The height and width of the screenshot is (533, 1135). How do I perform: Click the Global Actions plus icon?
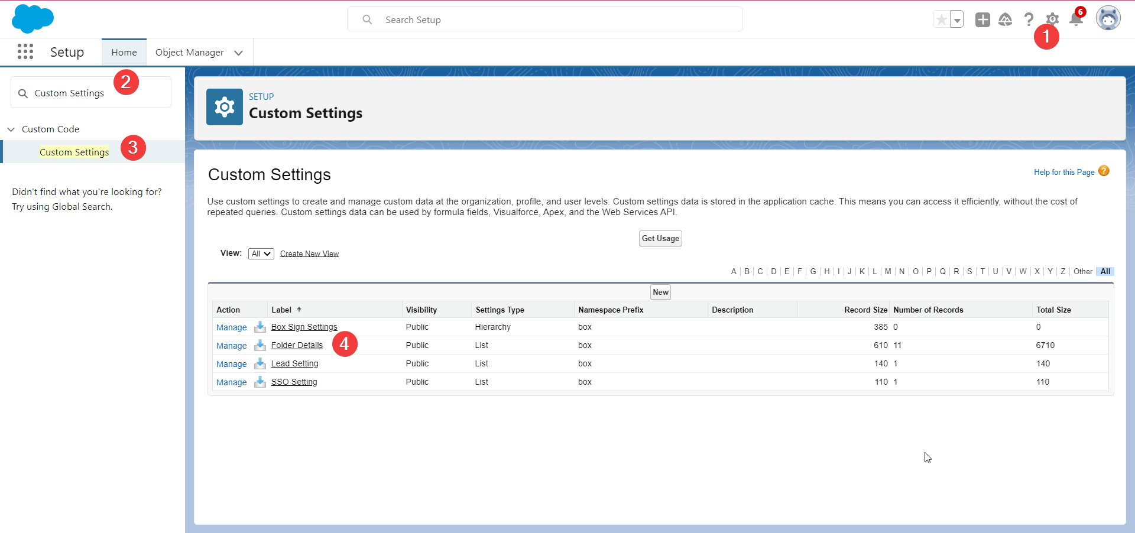click(982, 19)
